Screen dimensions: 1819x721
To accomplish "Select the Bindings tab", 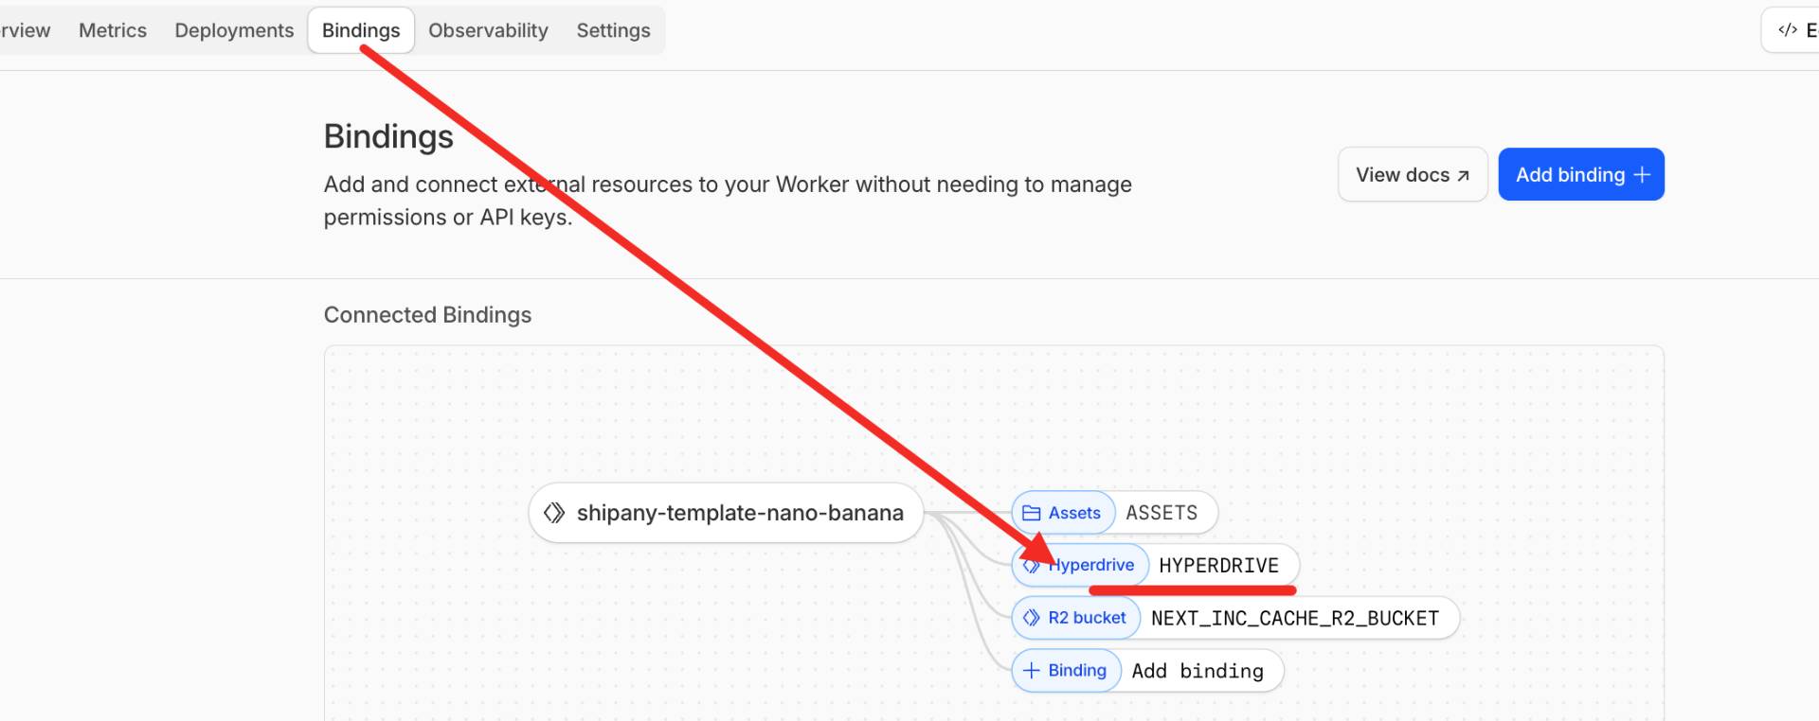I will 361,30.
